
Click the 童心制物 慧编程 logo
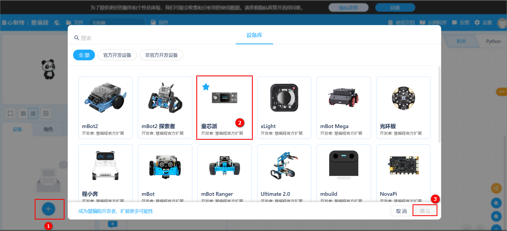click(25, 23)
